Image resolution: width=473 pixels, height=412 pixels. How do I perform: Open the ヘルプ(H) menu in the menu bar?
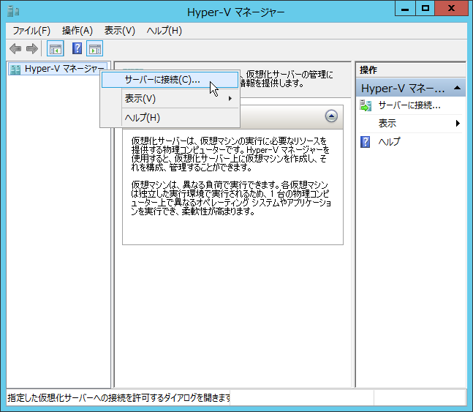[x=164, y=31]
